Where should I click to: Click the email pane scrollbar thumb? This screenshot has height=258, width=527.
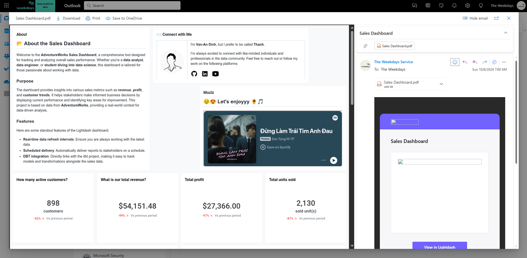click(516, 112)
